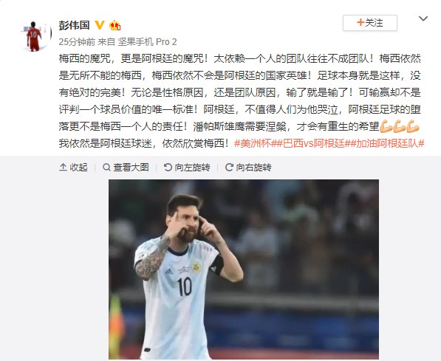The height and width of the screenshot is (361, 441).
Task: Click the yellow V verified badge
Action: pos(100,25)
